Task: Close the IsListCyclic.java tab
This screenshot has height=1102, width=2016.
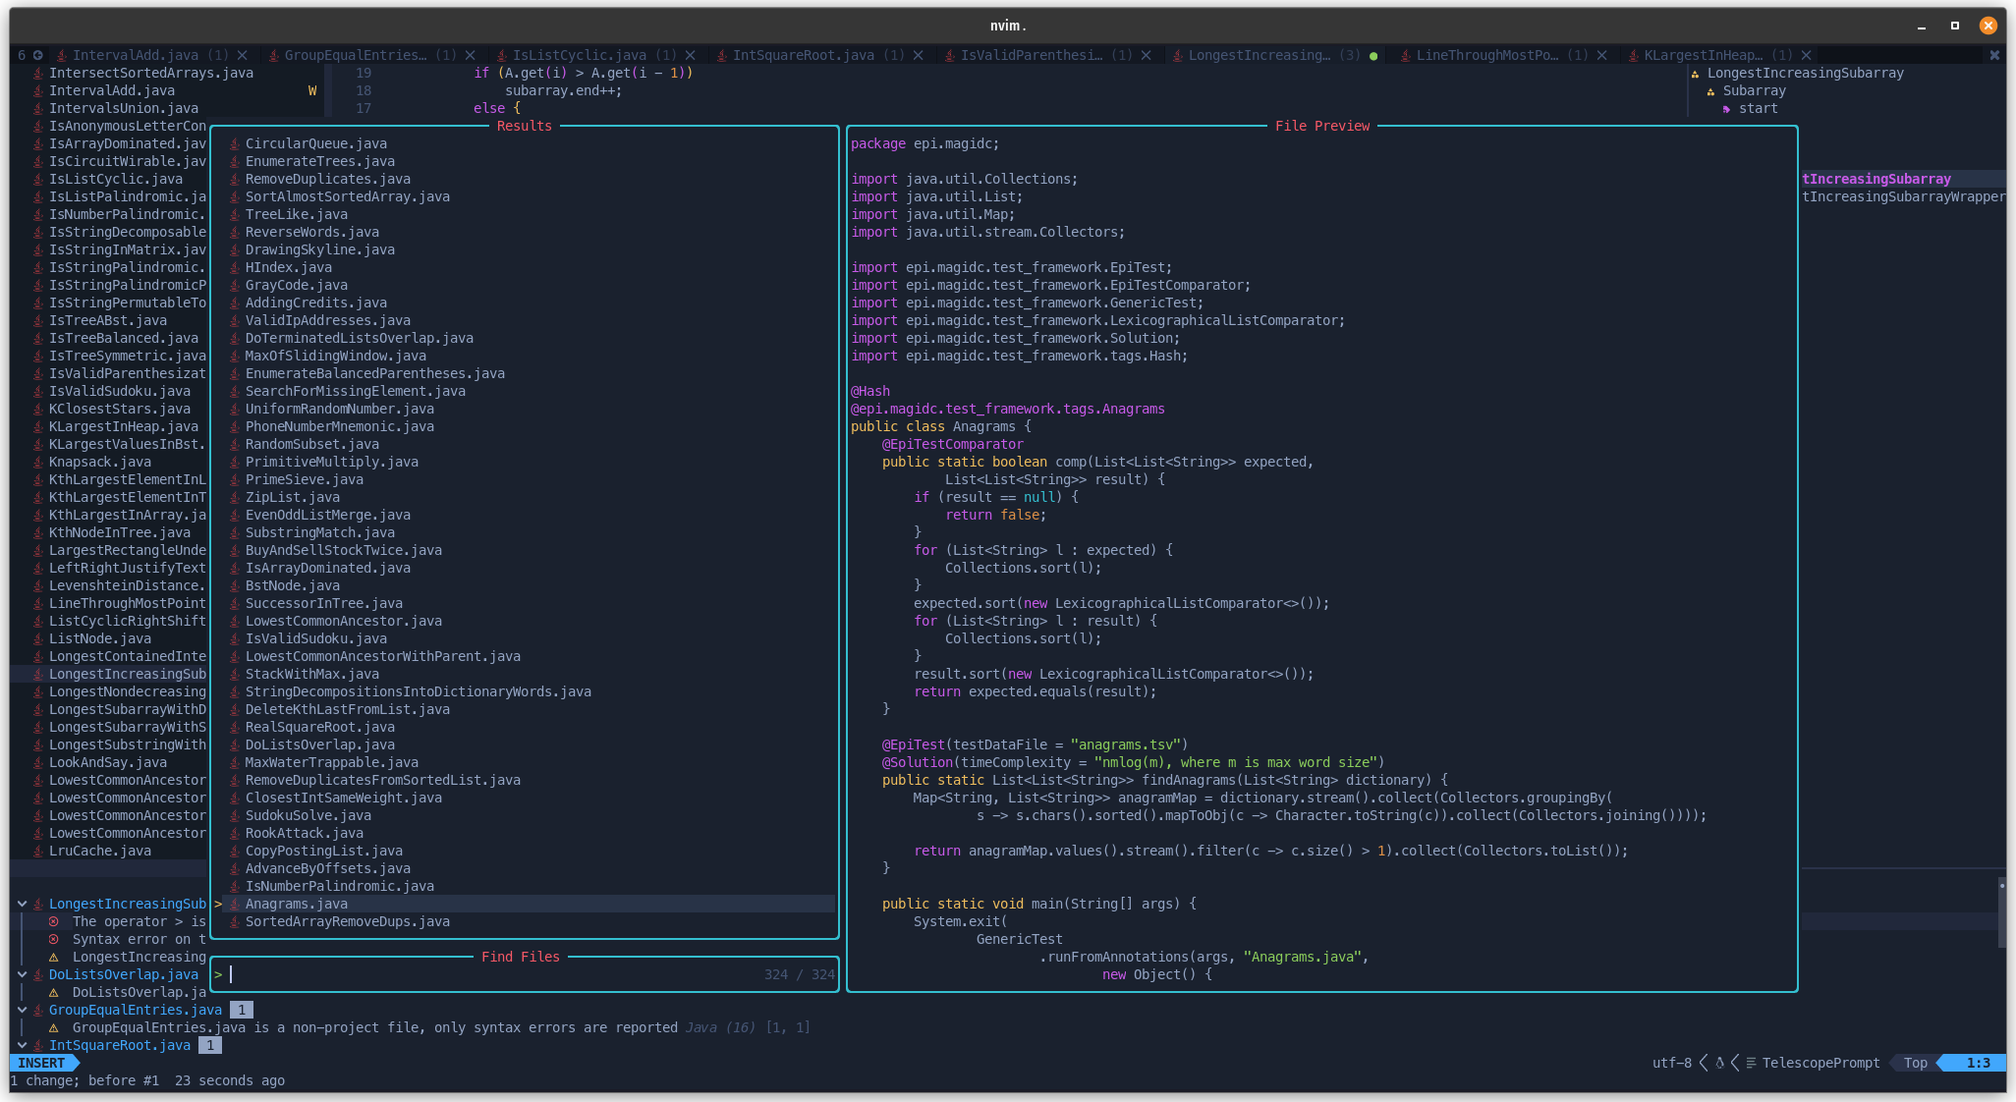Action: [691, 55]
